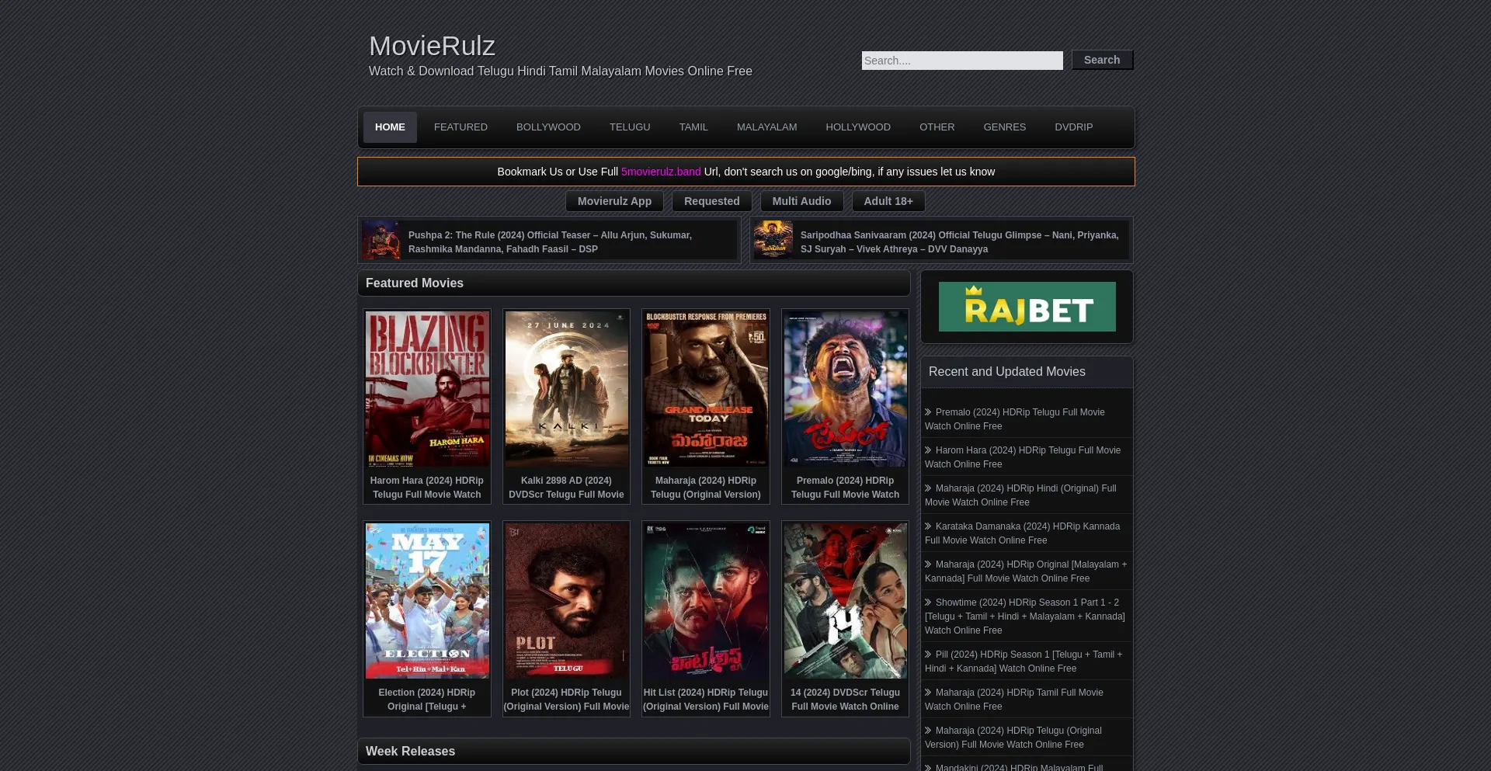
Task: Open Saripodhaa Sanivaaram glimpse thumbnail
Action: click(773, 240)
